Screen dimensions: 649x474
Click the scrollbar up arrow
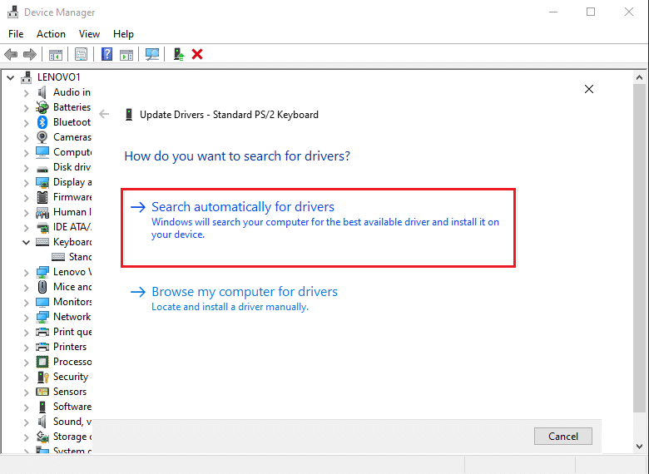point(639,77)
